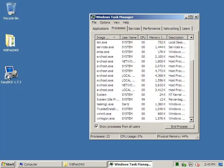Viewport: 224px width, 168px height.
Task: Click the muted volume tray icon
Action: pos(197,164)
